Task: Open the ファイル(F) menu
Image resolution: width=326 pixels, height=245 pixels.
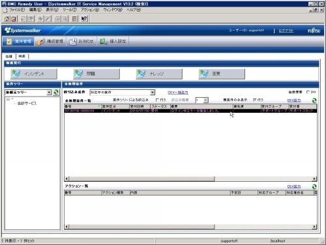Action: click(x=17, y=10)
